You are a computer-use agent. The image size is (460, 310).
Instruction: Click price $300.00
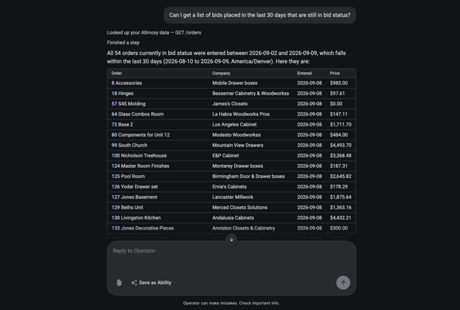(x=339, y=228)
